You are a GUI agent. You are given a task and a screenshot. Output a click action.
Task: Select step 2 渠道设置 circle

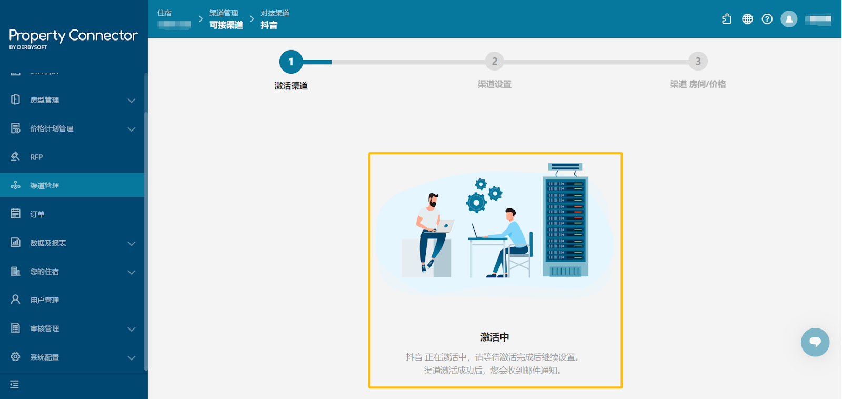494,61
